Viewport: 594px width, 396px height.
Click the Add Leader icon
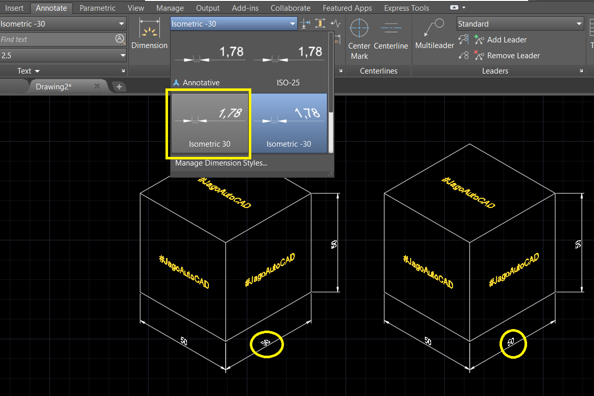tap(479, 39)
